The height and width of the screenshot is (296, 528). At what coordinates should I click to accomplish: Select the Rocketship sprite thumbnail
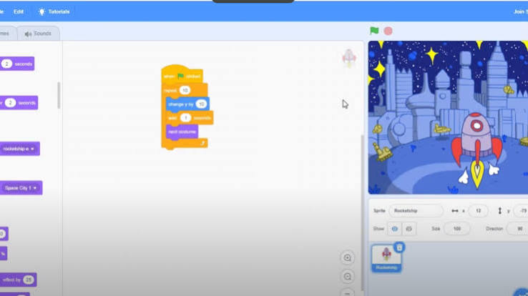click(x=386, y=258)
